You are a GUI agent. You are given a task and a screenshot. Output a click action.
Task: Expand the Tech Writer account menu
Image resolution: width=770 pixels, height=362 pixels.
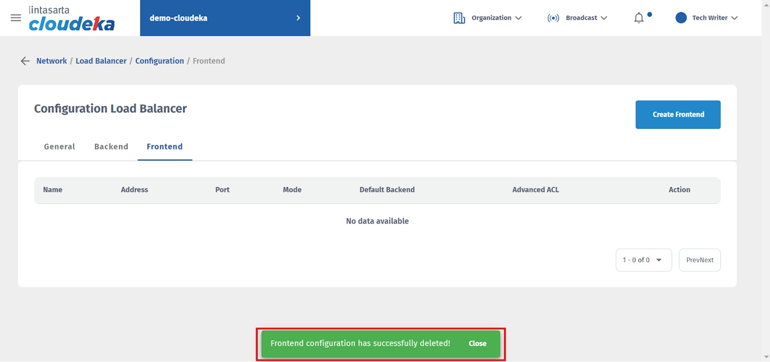tap(715, 18)
